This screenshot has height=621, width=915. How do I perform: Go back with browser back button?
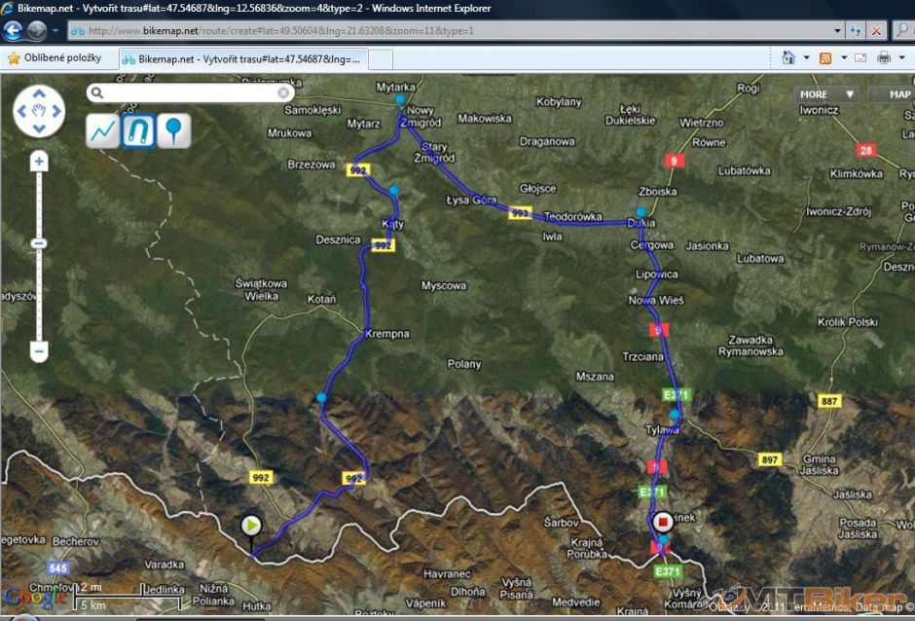point(14,30)
